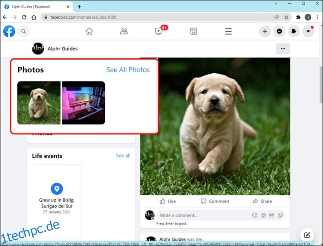Viewport: 323px width, 246px height.
Task: Go back with the browser back arrow
Action: [5, 17]
